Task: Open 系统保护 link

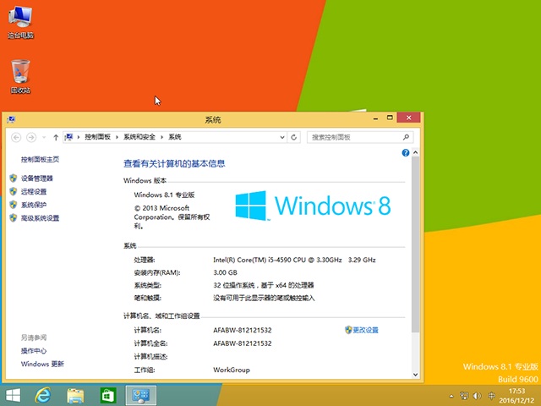Action: (34, 205)
